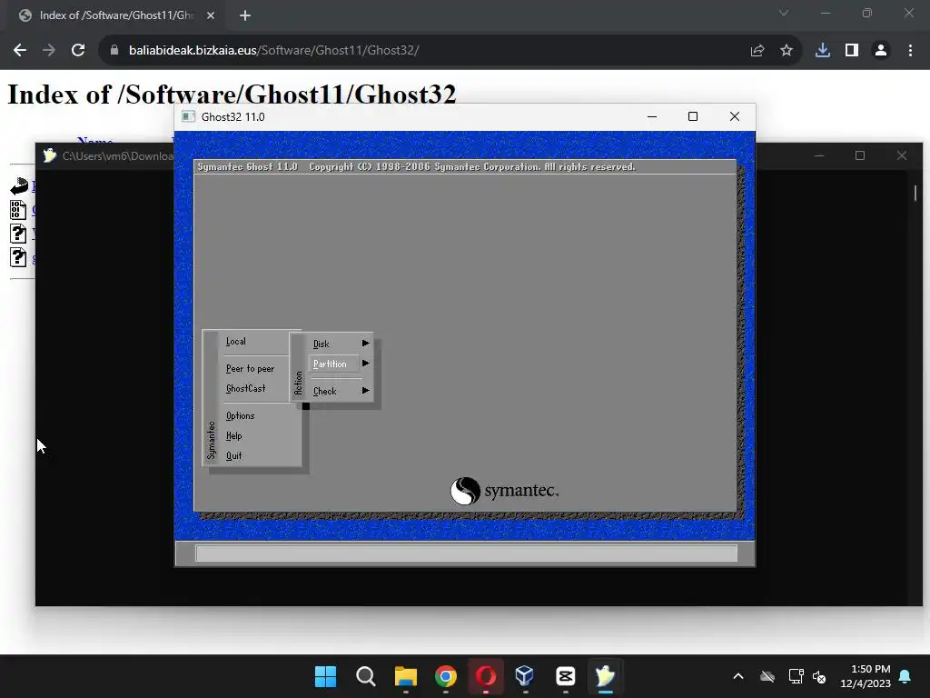Open Chrome profile menu
Screen dimensions: 930x698
(x=881, y=51)
